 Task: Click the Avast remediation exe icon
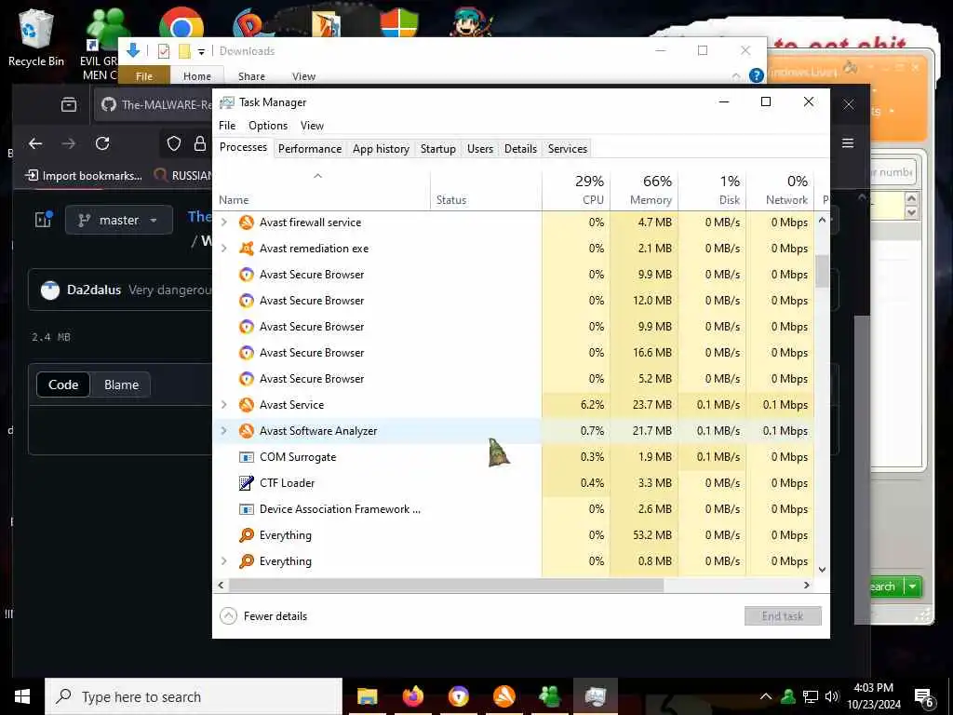pyautogui.click(x=246, y=249)
